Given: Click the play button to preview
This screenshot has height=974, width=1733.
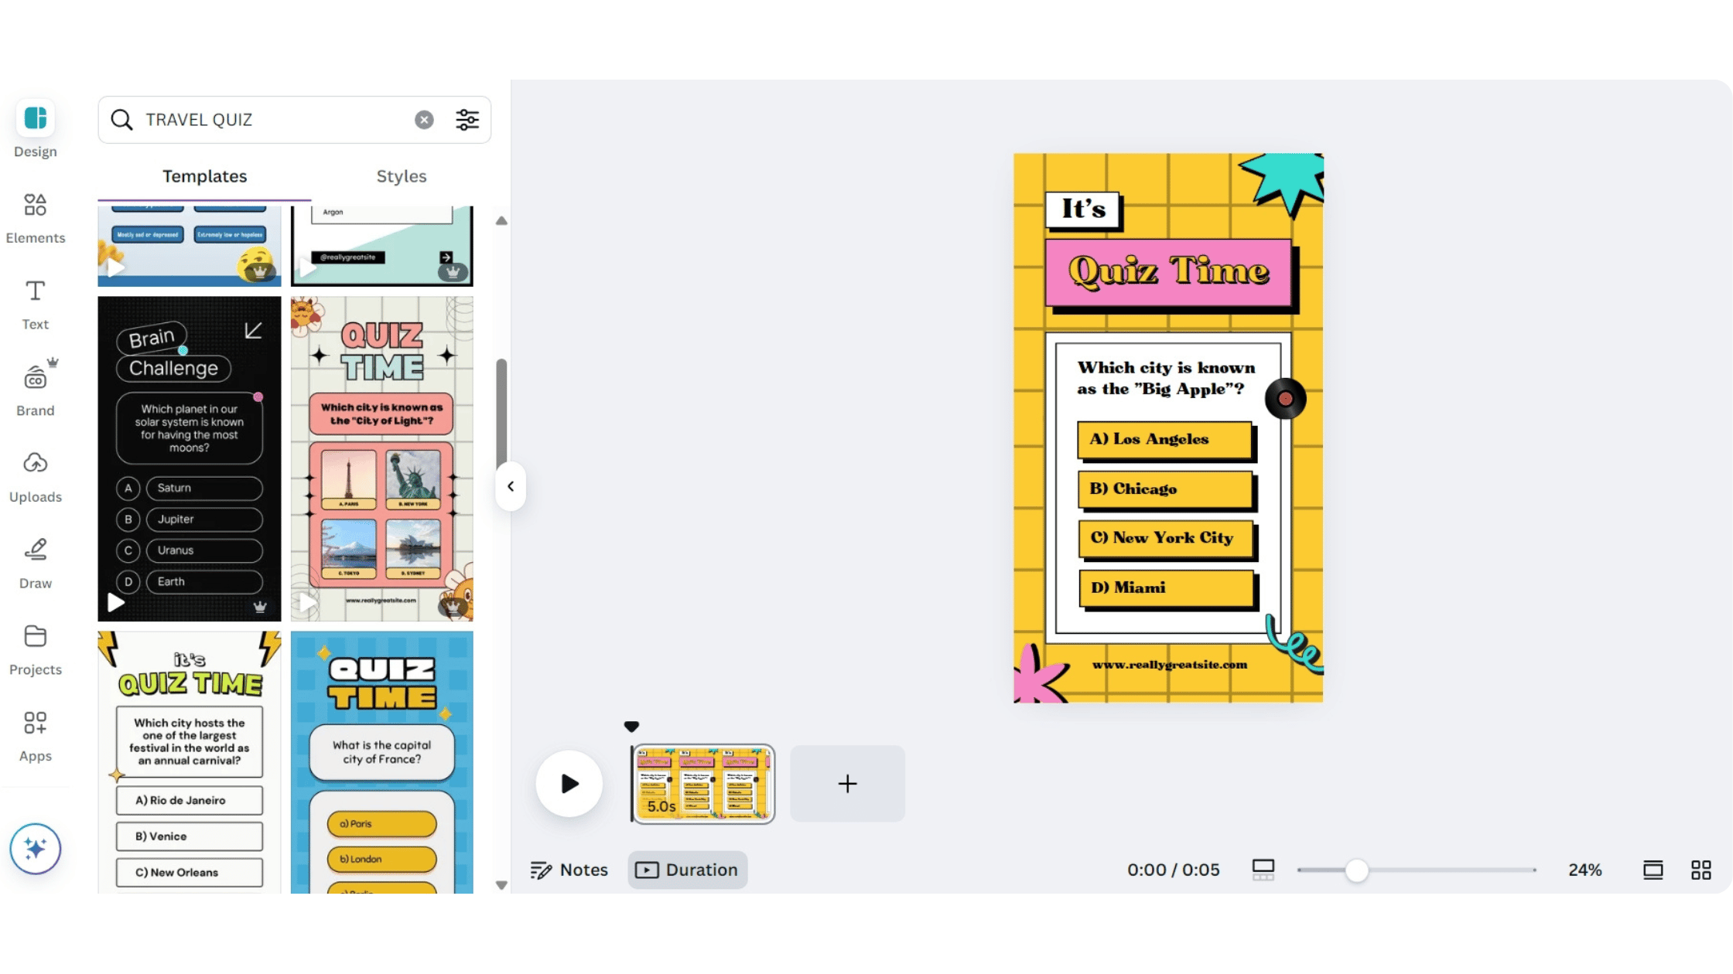Looking at the screenshot, I should (569, 784).
